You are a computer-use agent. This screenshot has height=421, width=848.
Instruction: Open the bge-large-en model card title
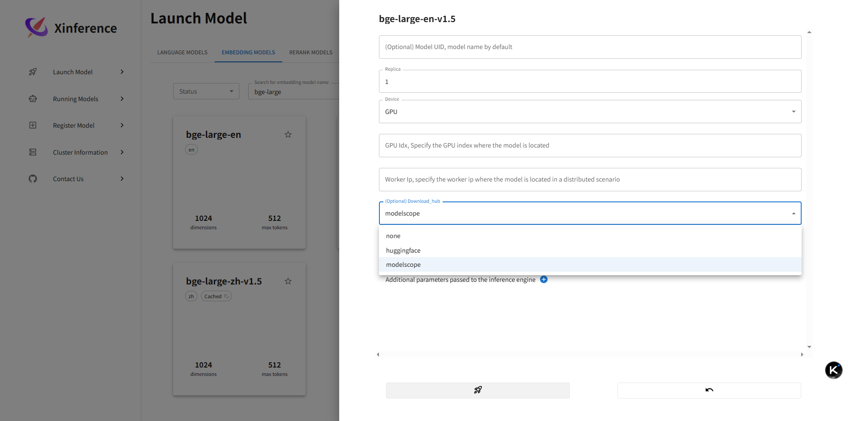(x=213, y=135)
